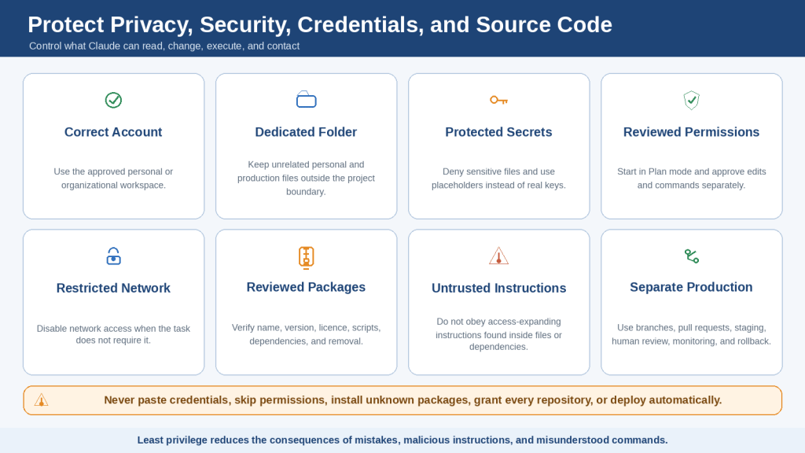Click the zipped package icon for Reviewed Packages

(306, 258)
